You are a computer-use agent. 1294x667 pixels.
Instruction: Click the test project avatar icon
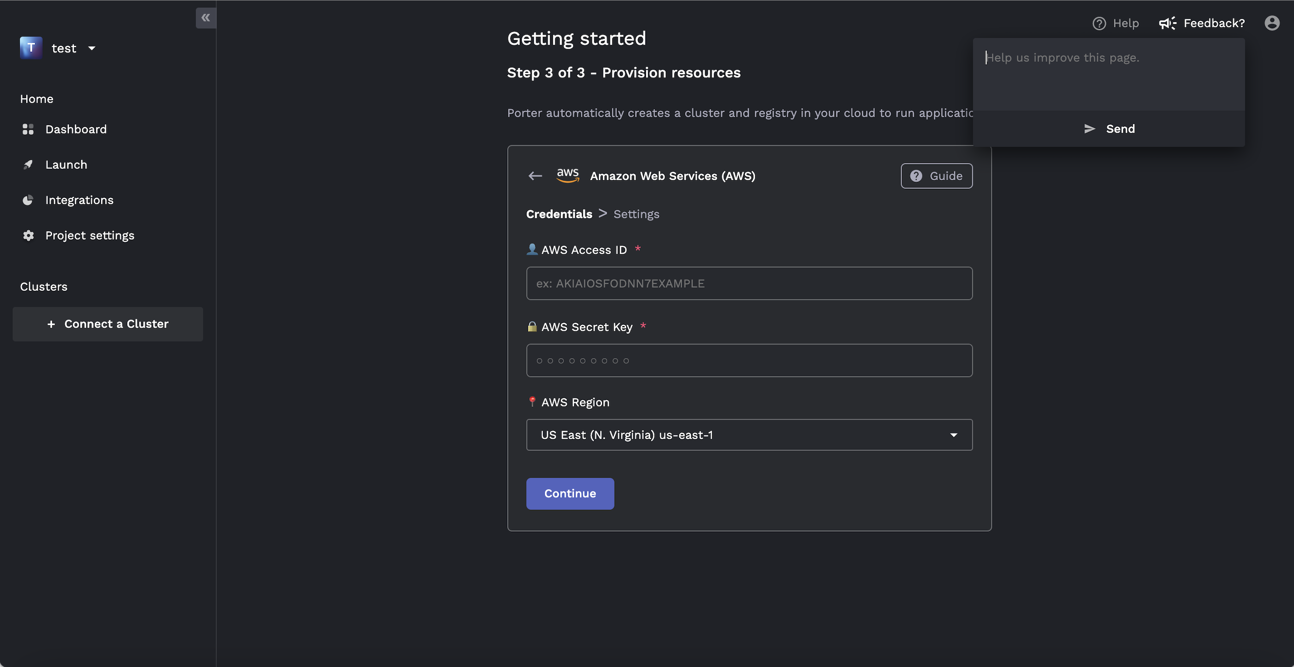point(30,48)
